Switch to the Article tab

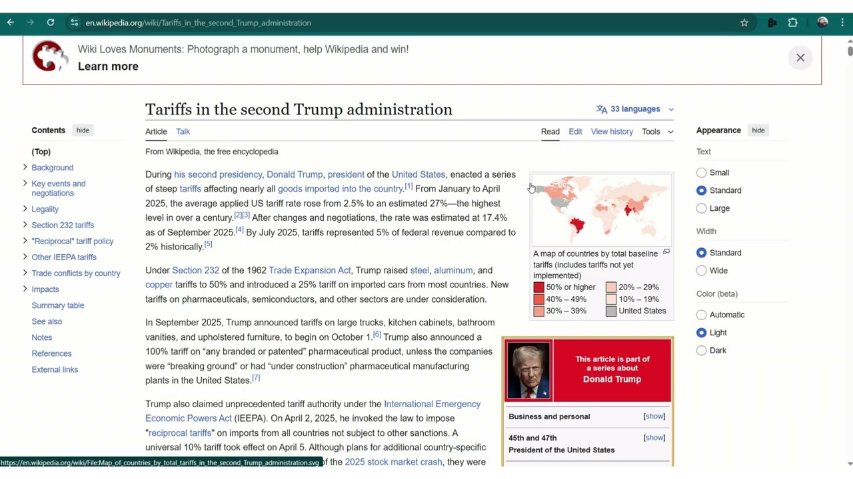pyautogui.click(x=156, y=132)
